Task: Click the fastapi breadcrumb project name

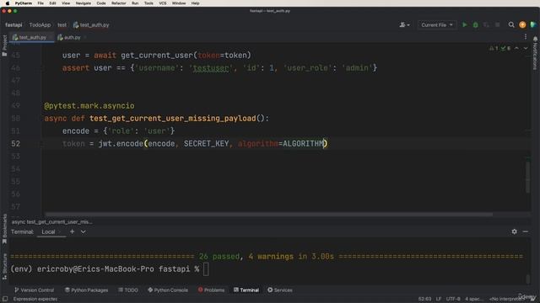Action: tap(13, 24)
